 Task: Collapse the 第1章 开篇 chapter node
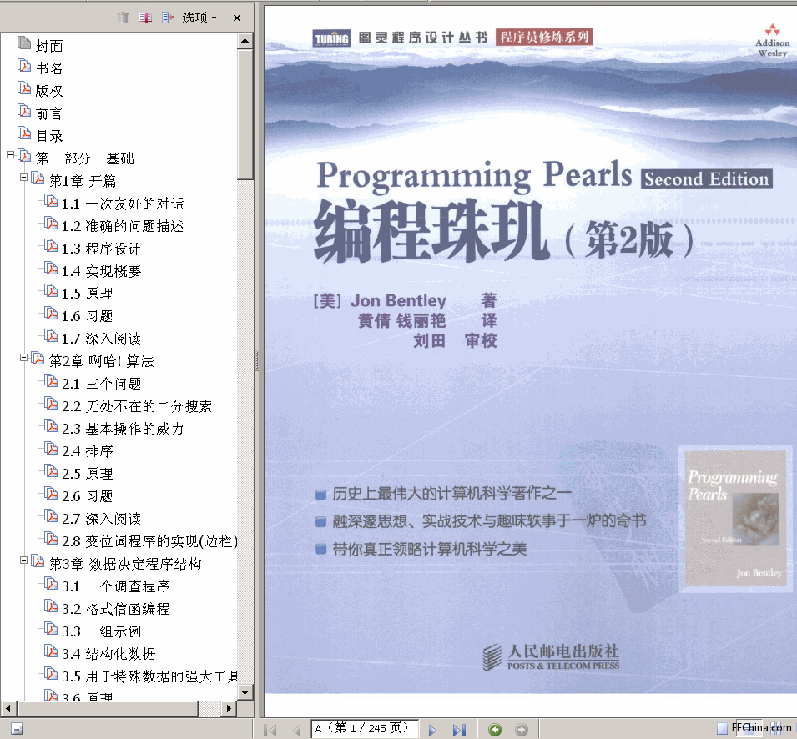coord(23,178)
